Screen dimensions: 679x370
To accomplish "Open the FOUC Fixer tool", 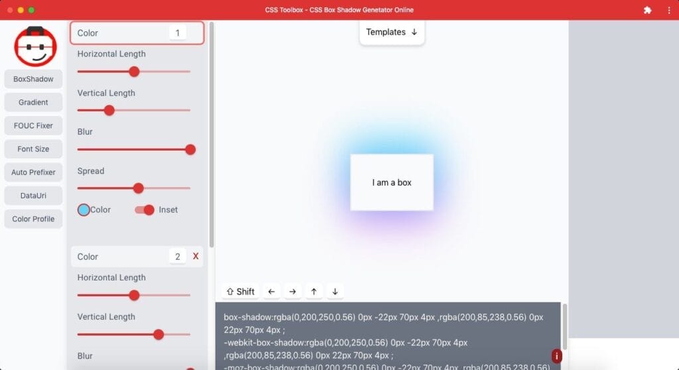I will (x=33, y=125).
